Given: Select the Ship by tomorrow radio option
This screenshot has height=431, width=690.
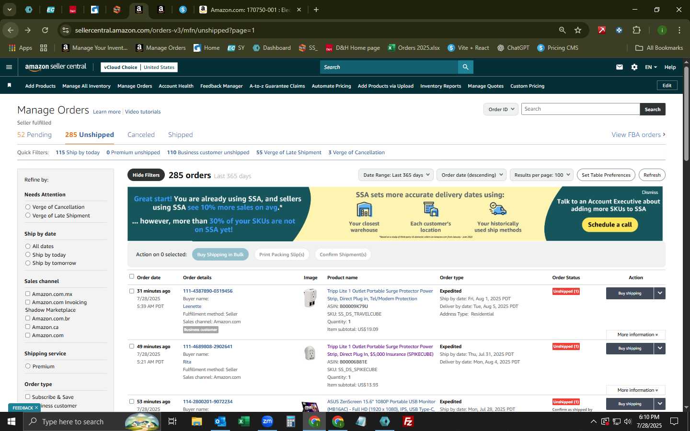Looking at the screenshot, I should coord(28,263).
